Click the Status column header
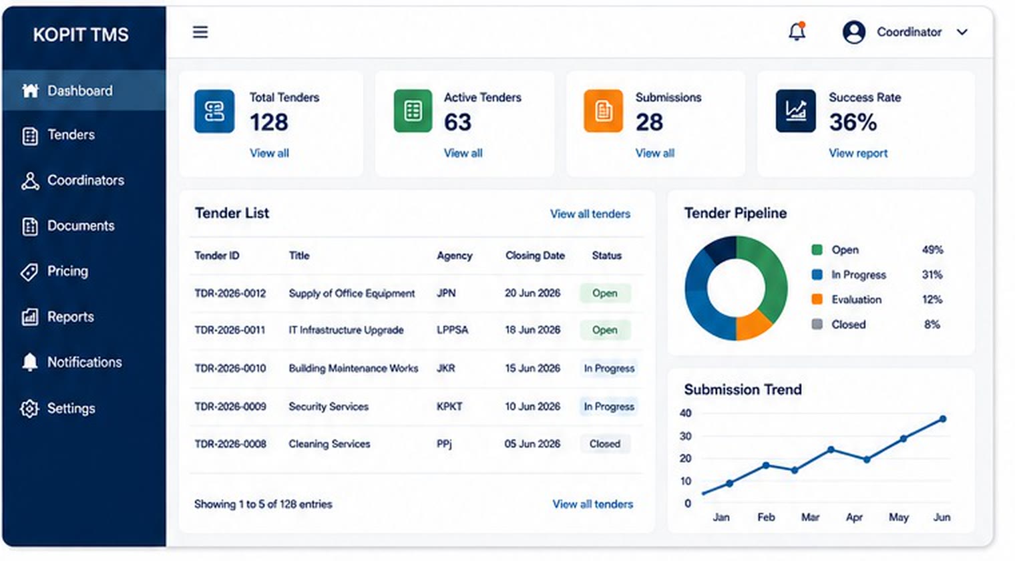1015x561 pixels. coord(607,256)
